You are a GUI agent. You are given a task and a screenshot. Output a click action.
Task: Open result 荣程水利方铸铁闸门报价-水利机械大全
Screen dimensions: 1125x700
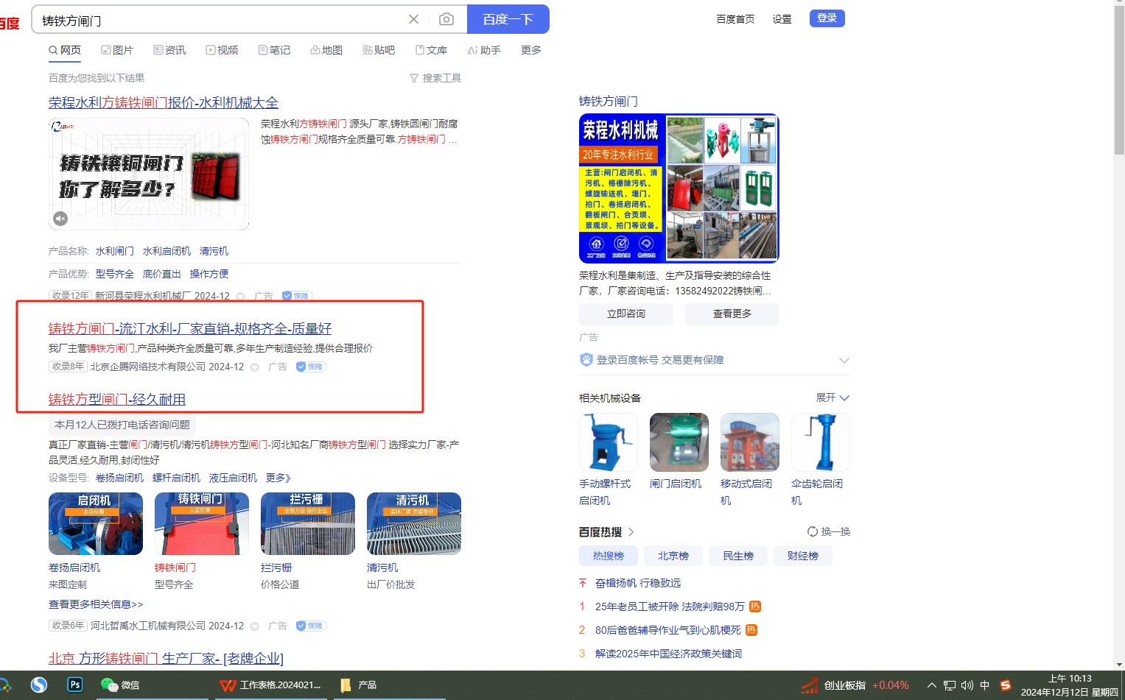[164, 102]
